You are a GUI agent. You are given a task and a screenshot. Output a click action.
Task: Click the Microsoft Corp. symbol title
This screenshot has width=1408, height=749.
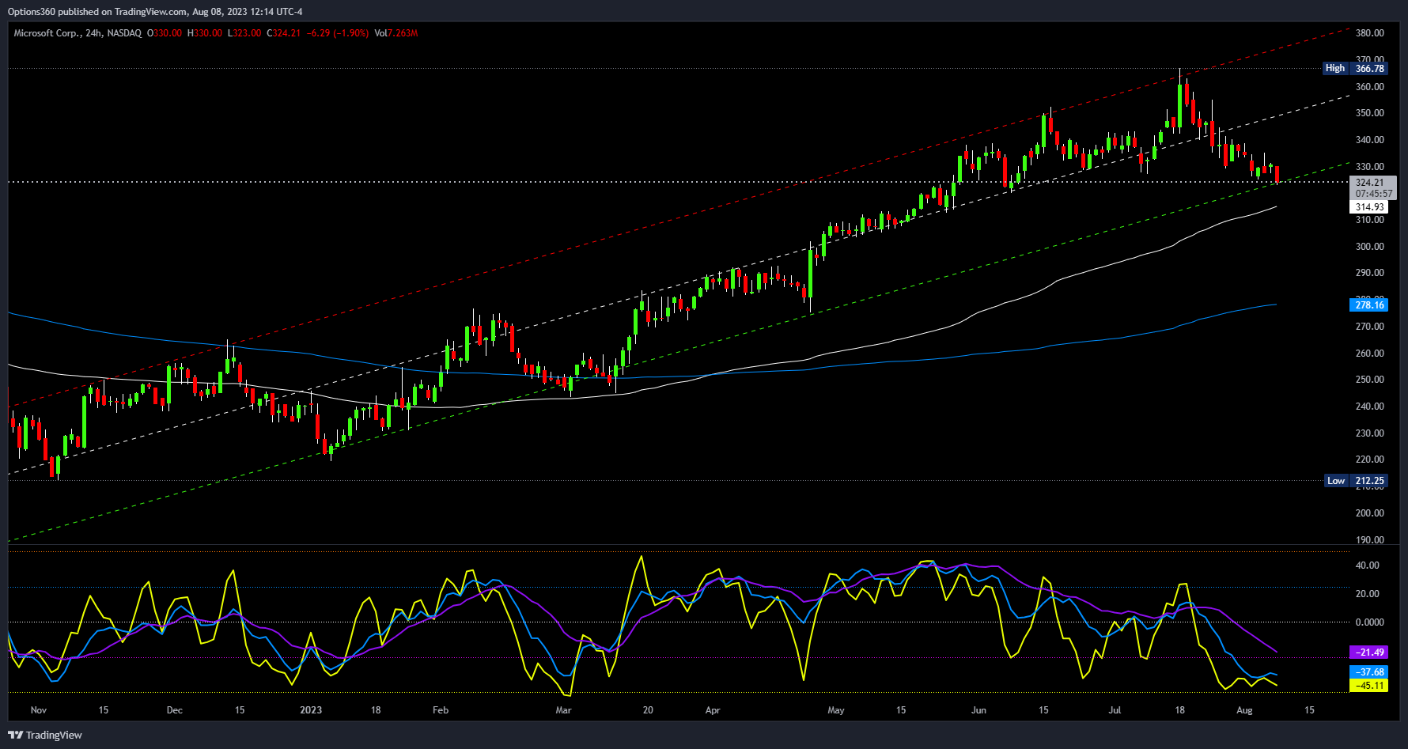click(x=78, y=33)
